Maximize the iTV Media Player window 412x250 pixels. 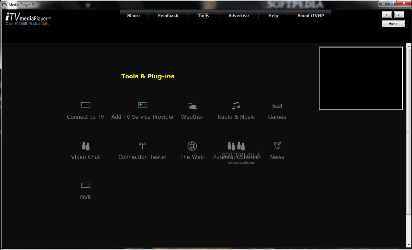[392, 3]
